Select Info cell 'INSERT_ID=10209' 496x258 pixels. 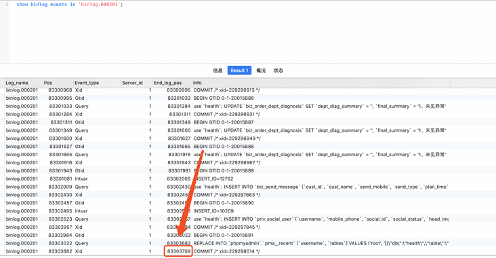click(213, 211)
